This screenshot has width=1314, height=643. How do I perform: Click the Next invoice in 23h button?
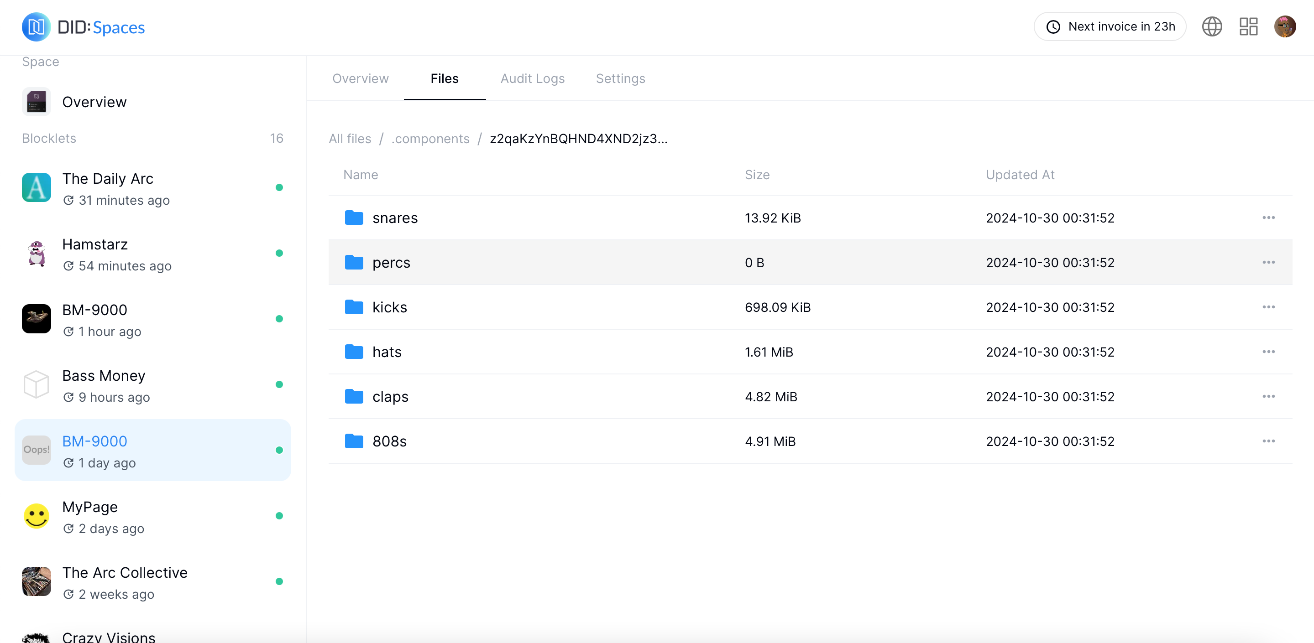1110,26
